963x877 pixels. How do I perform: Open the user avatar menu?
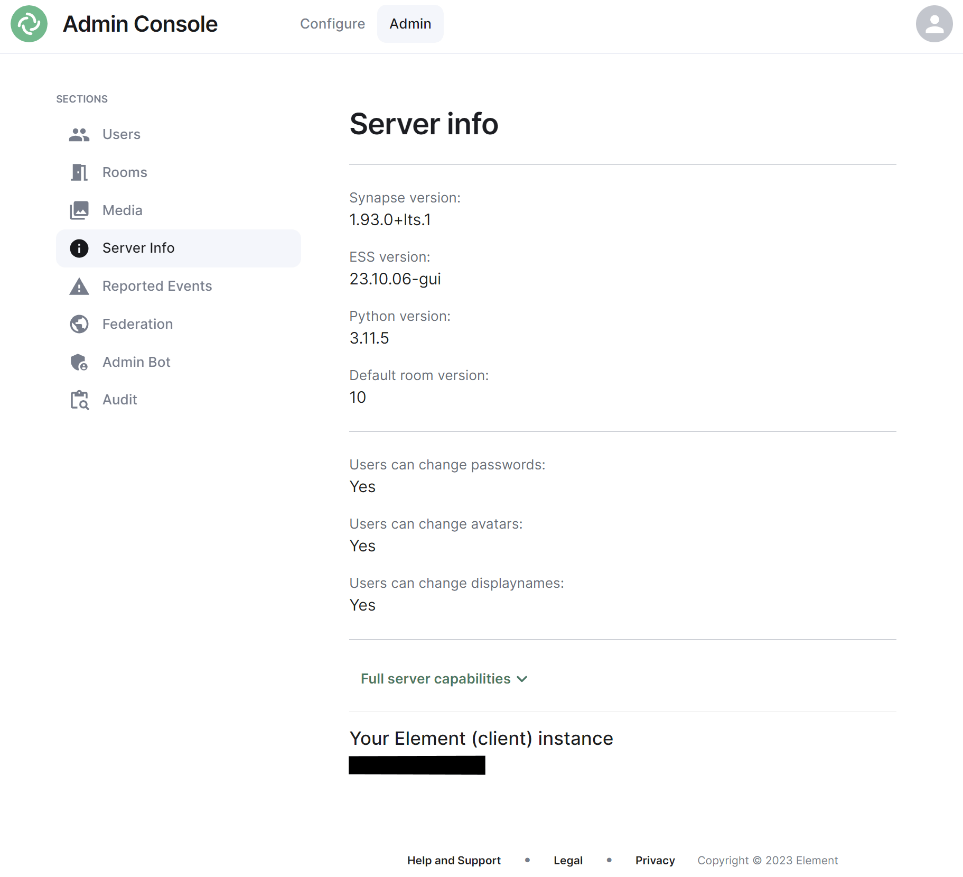coord(934,24)
